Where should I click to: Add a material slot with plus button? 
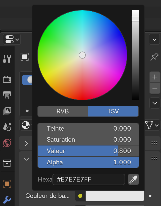[155, 77]
